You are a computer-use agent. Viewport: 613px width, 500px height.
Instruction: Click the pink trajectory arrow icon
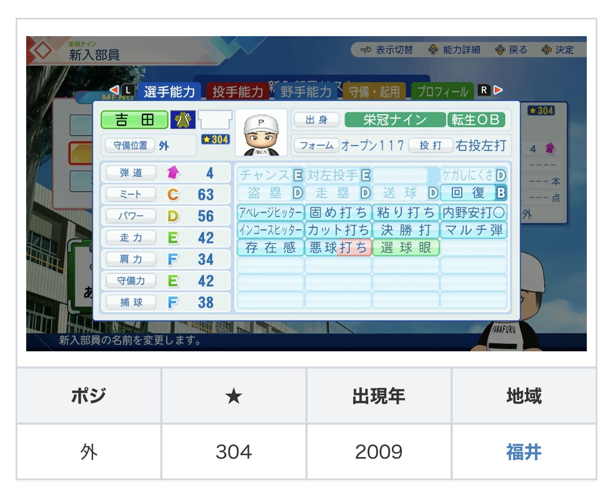tap(173, 172)
